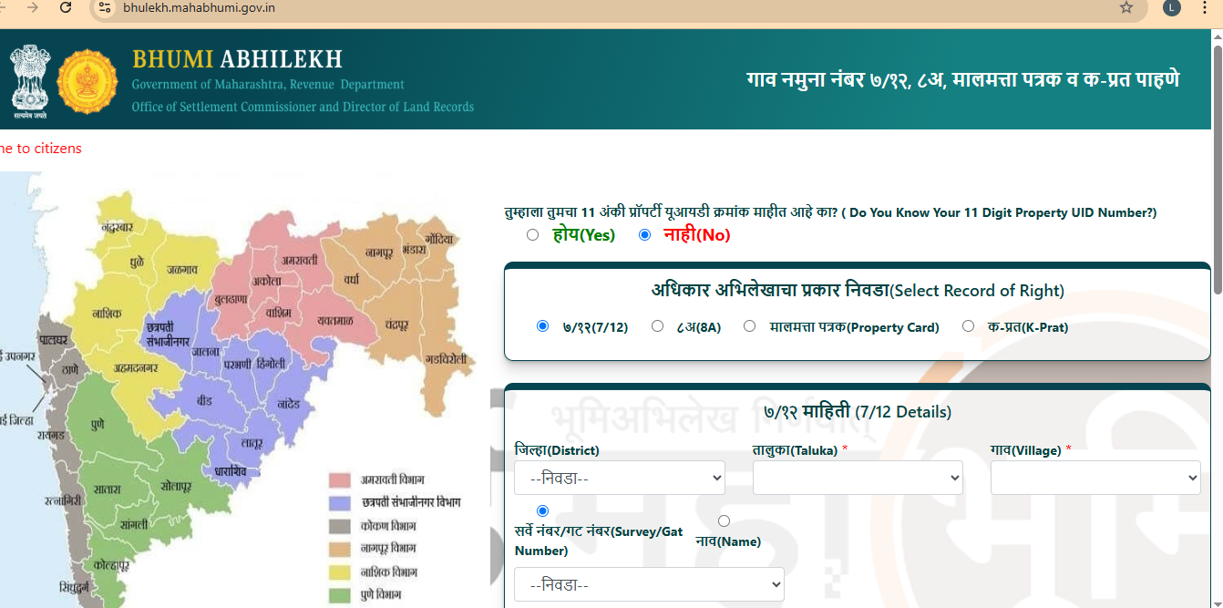Select यवतमाळ district on the map

[x=335, y=321]
